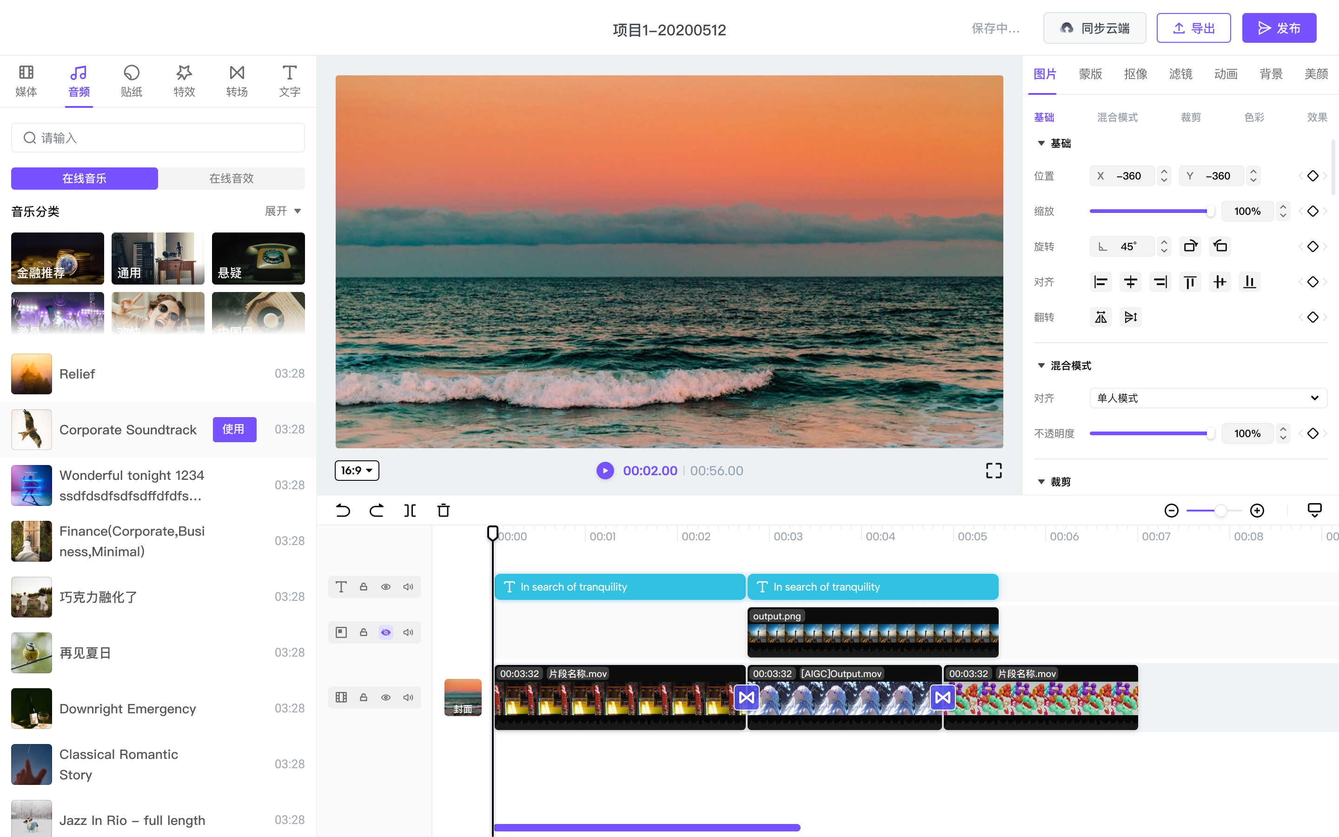Zoom in timeline with plus icon
The image size is (1339, 837).
(x=1257, y=511)
